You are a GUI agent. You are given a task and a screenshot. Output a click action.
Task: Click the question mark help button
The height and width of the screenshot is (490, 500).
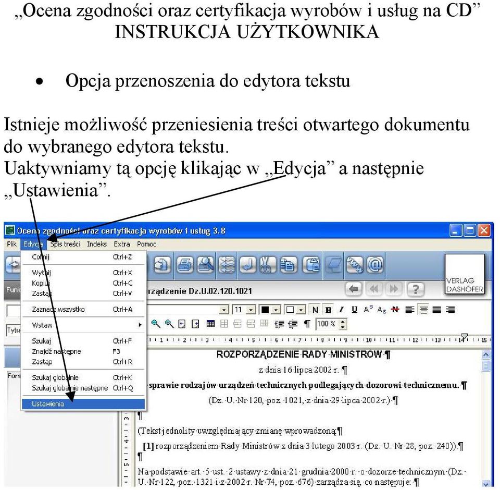(416, 289)
